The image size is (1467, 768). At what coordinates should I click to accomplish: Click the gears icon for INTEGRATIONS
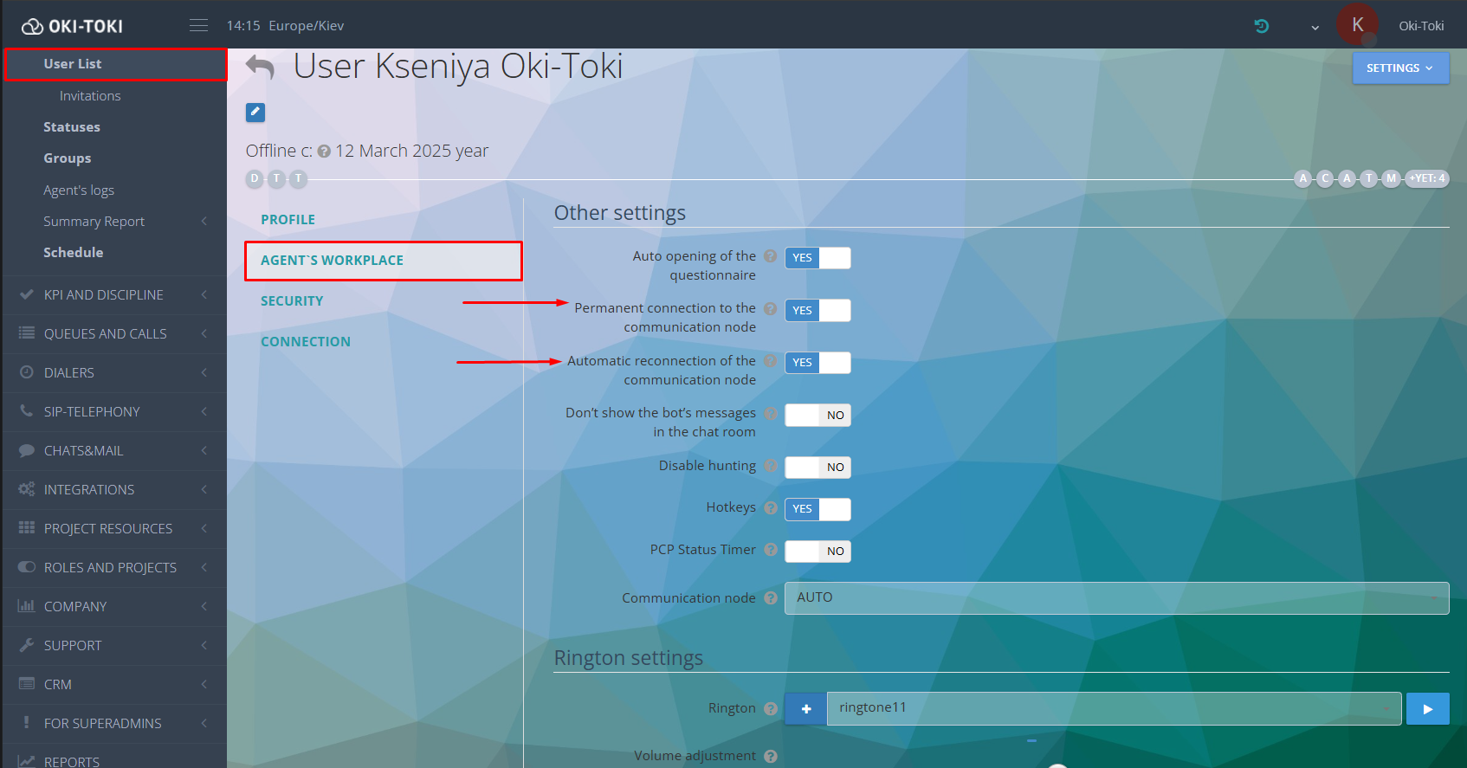pyautogui.click(x=27, y=489)
